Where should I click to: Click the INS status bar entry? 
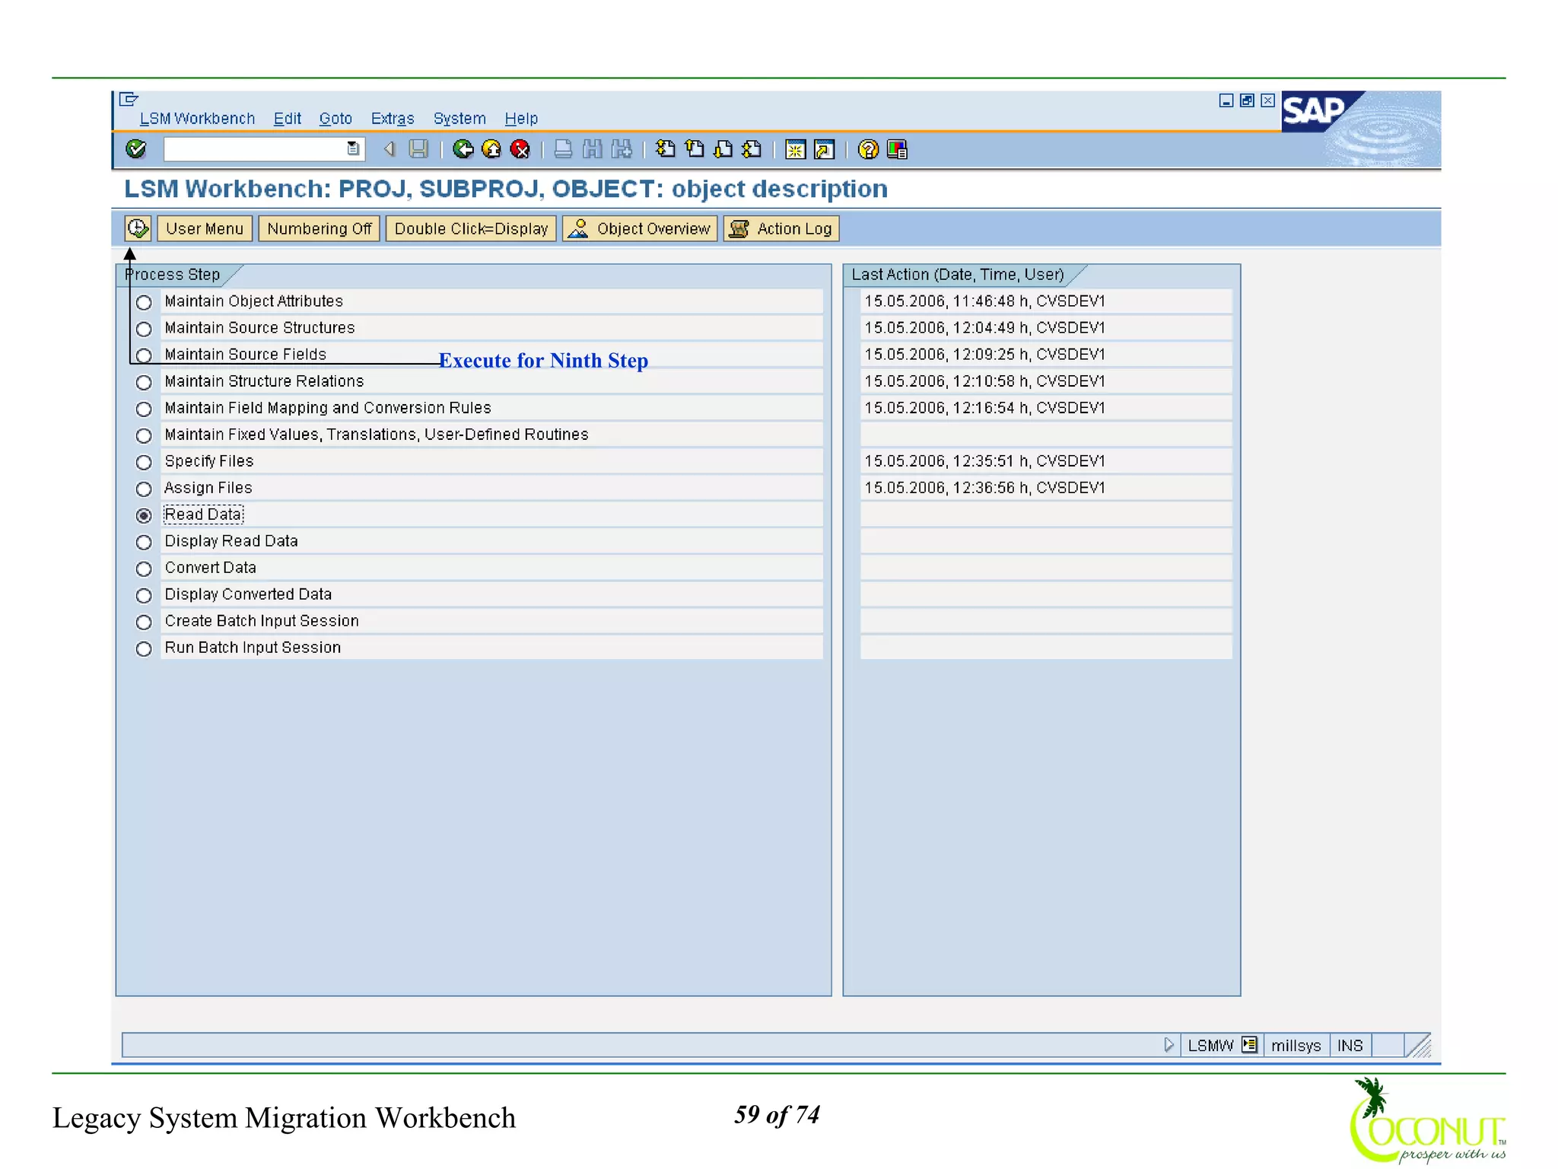click(1350, 1045)
